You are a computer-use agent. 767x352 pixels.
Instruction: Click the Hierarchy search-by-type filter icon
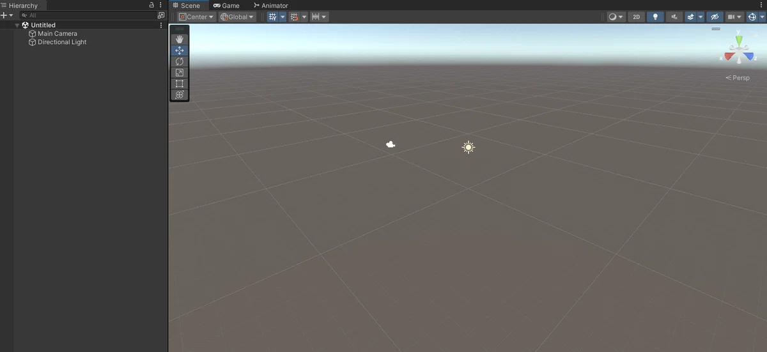coord(24,15)
